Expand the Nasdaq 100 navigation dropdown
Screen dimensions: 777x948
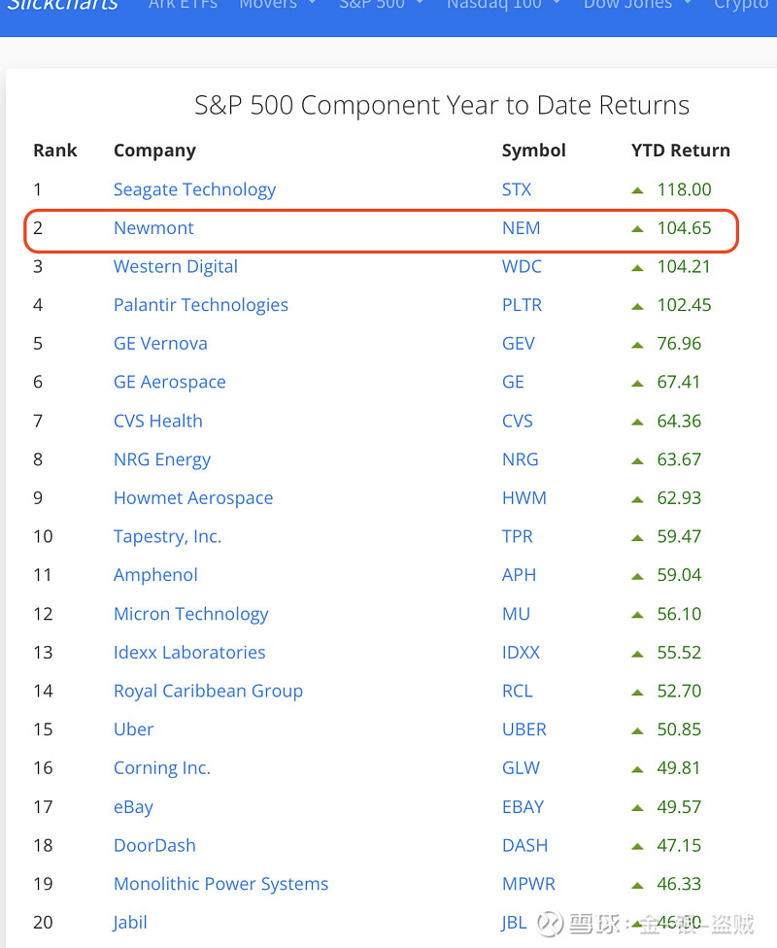coord(504,5)
